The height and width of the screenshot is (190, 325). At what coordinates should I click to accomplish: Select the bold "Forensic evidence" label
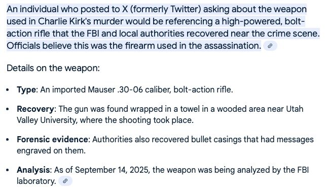click(52, 139)
